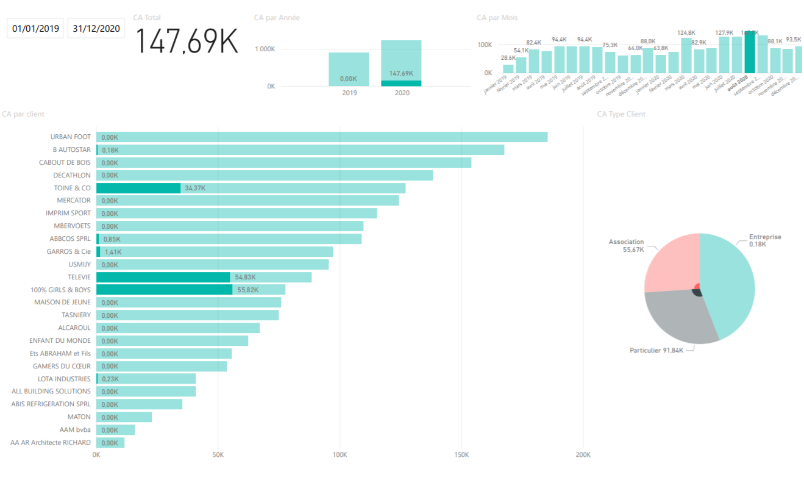Select the 2019 bar in CA par Année
The width and height of the screenshot is (804, 477).
point(349,69)
